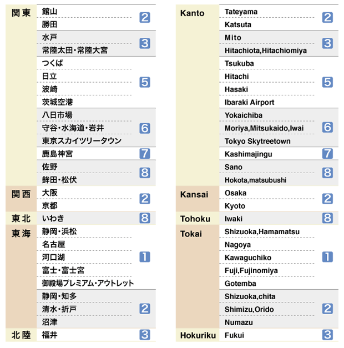Click the number 3 badge beside Fukui
344x348 pixels.
pos(327,335)
